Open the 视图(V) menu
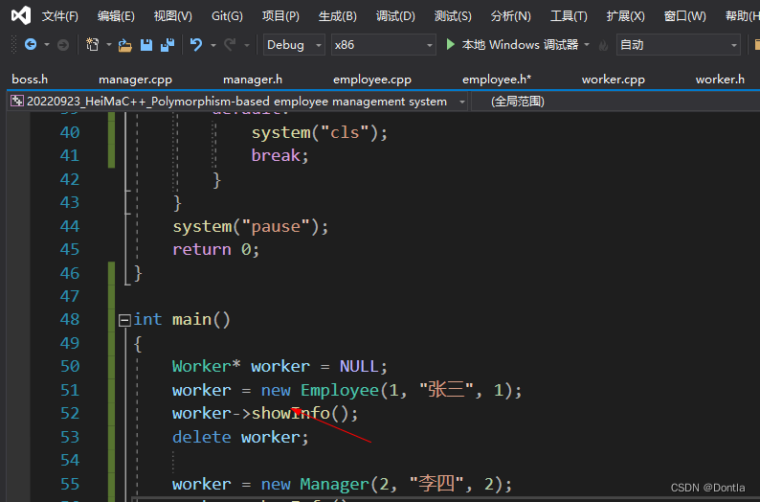Viewport: 760px width, 502px height. [172, 16]
